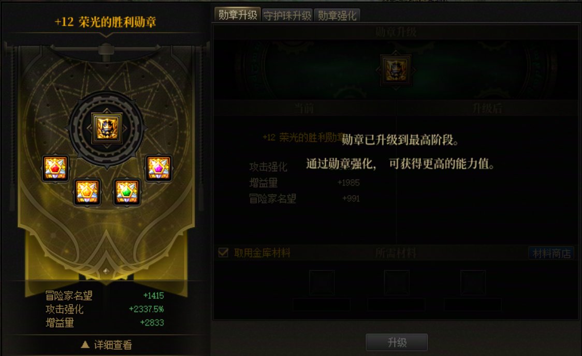Open the 材料商店 shop button

tap(551, 254)
